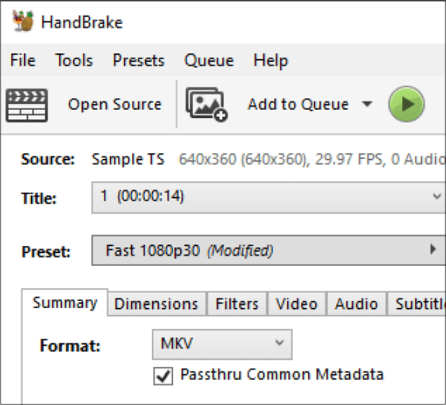Screen dimensions: 446x405
Task: Switch to the Audio tab
Action: tap(356, 304)
